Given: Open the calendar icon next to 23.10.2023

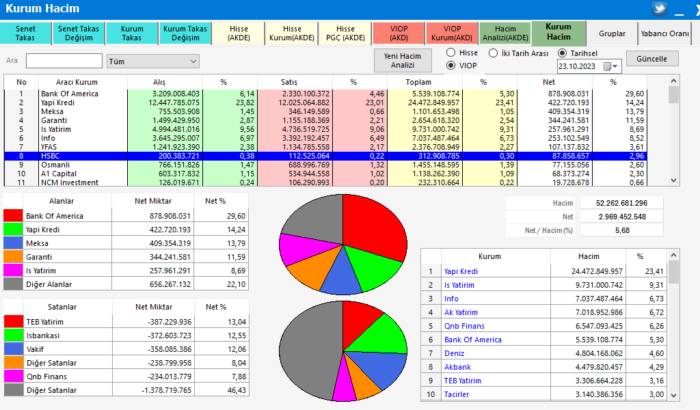Looking at the screenshot, I should click(607, 66).
